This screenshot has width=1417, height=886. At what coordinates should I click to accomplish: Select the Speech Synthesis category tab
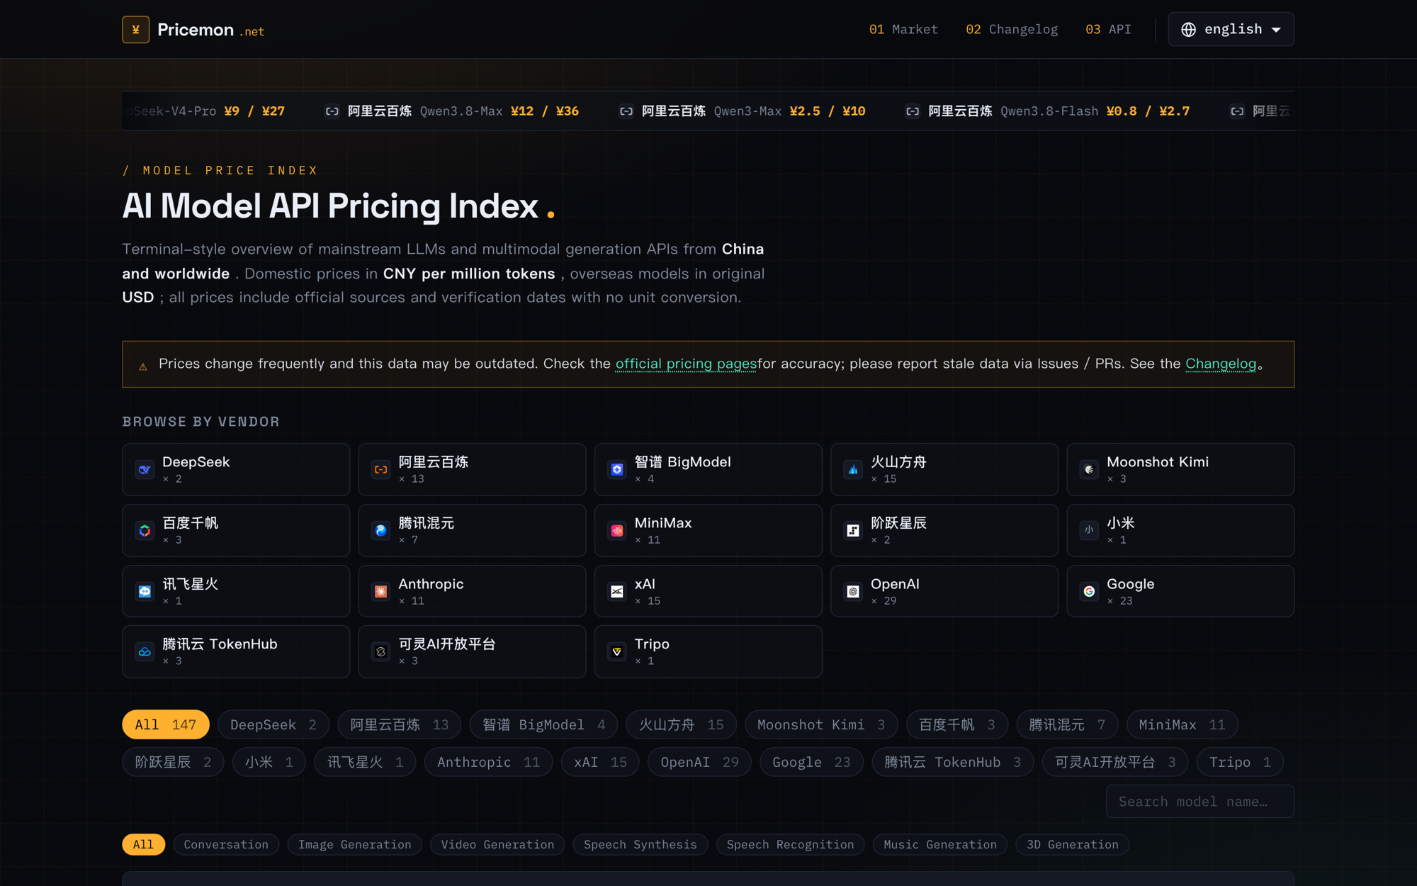click(x=640, y=844)
